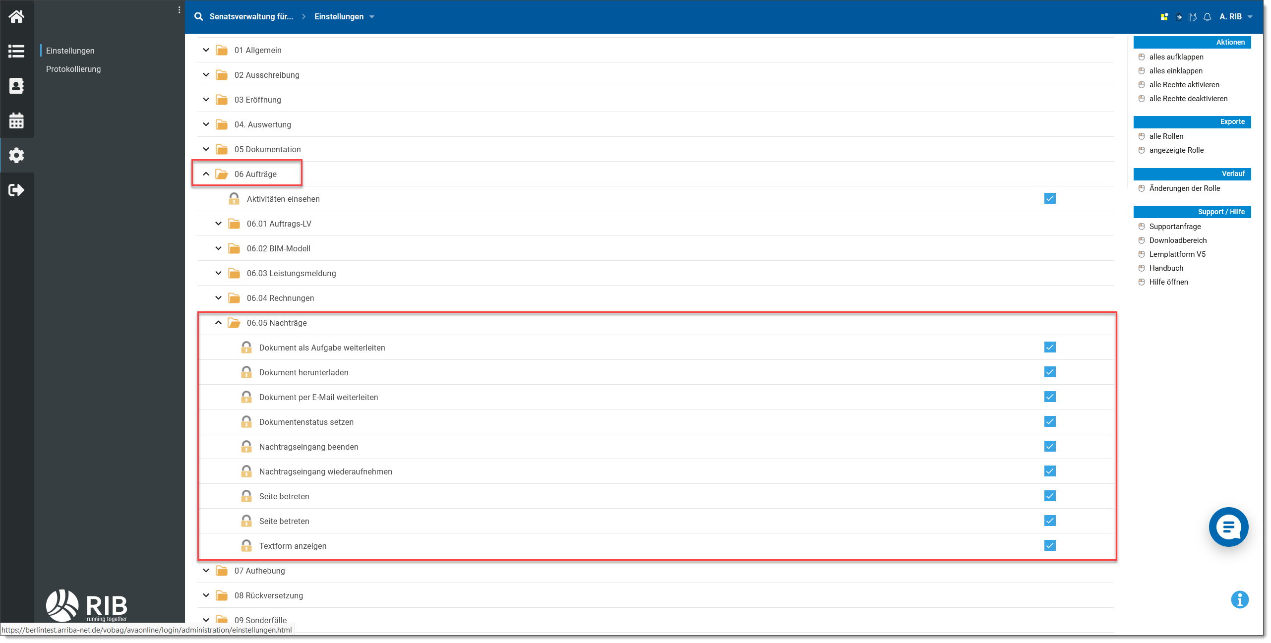Screen dimensions: 1271x643
Task: Click the search magnifier icon in the header
Action: (x=198, y=16)
